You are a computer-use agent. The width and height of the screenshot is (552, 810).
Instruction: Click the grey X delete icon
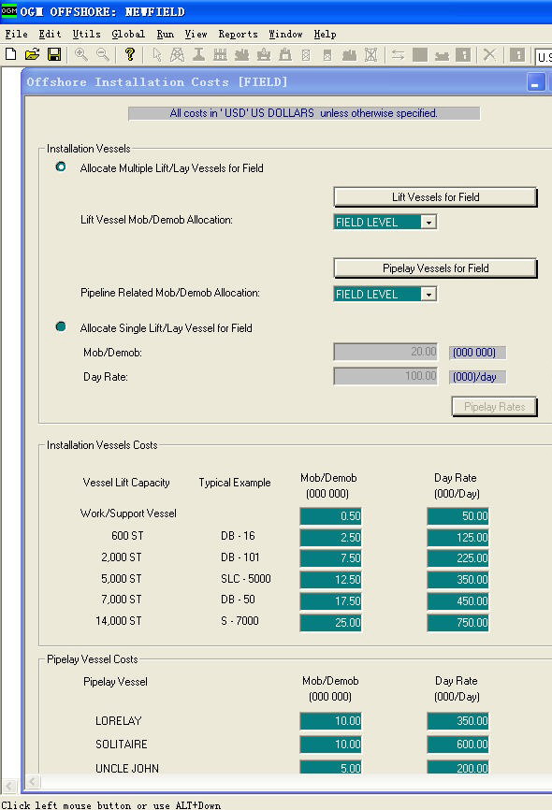(x=489, y=54)
